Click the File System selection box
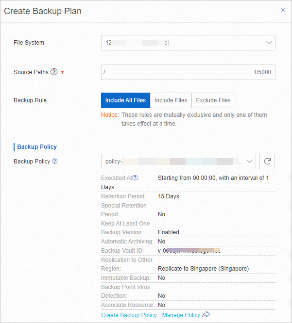Viewport: 292px width, 323px height. coord(188,43)
